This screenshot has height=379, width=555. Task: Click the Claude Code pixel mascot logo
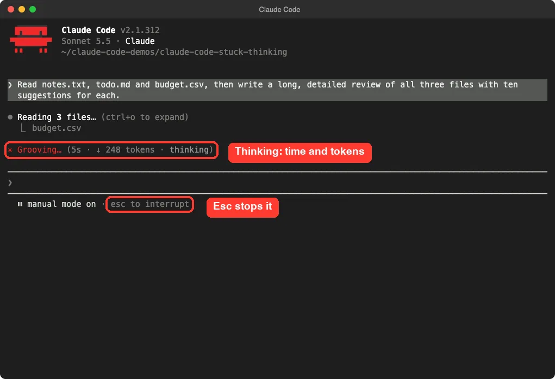click(x=31, y=39)
